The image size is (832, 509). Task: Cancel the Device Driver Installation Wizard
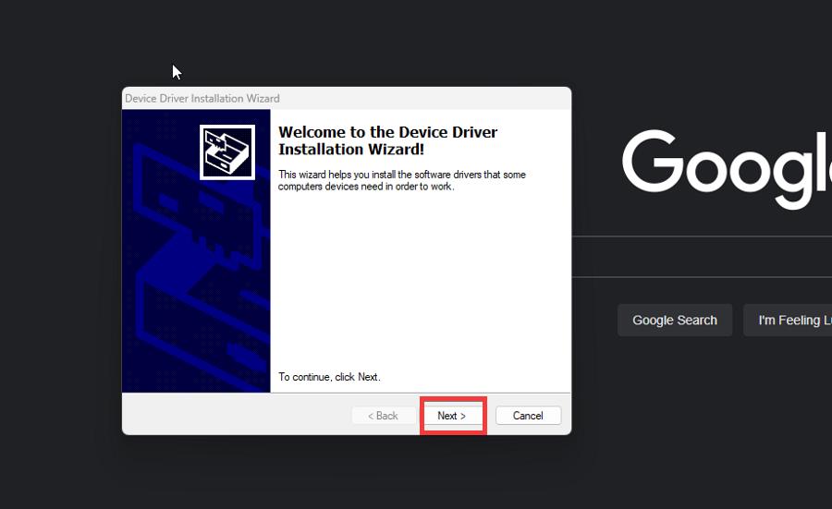(528, 416)
